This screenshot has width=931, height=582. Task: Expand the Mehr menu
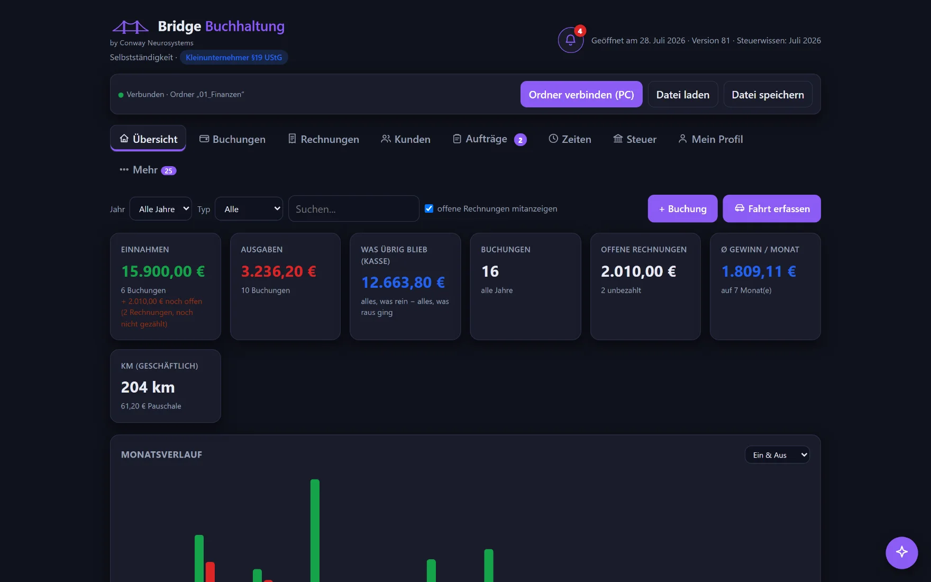(148, 170)
